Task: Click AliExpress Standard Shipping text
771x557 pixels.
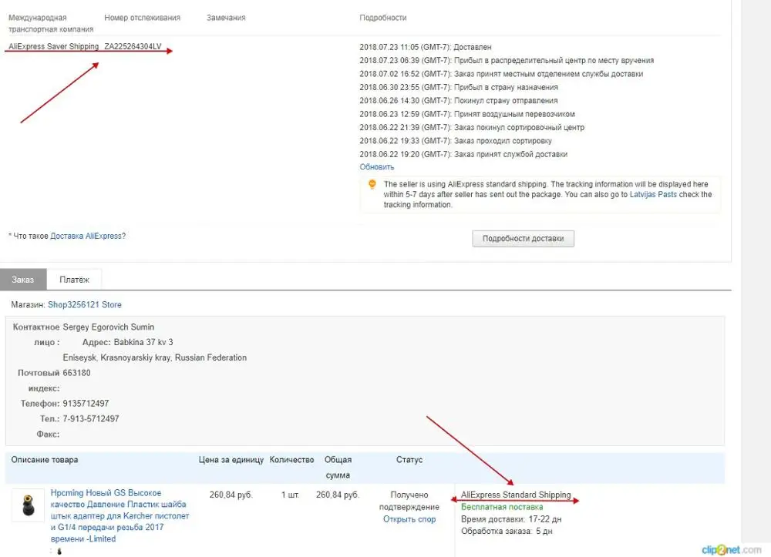Action: click(516, 495)
